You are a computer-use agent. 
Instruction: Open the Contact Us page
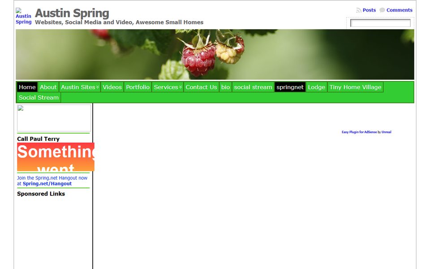coord(201,87)
